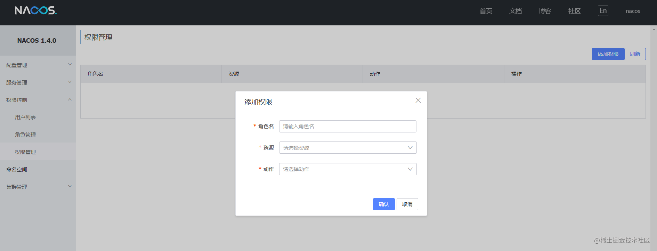
Task: Close the 添加权限 dialog with X icon
Action: [418, 100]
